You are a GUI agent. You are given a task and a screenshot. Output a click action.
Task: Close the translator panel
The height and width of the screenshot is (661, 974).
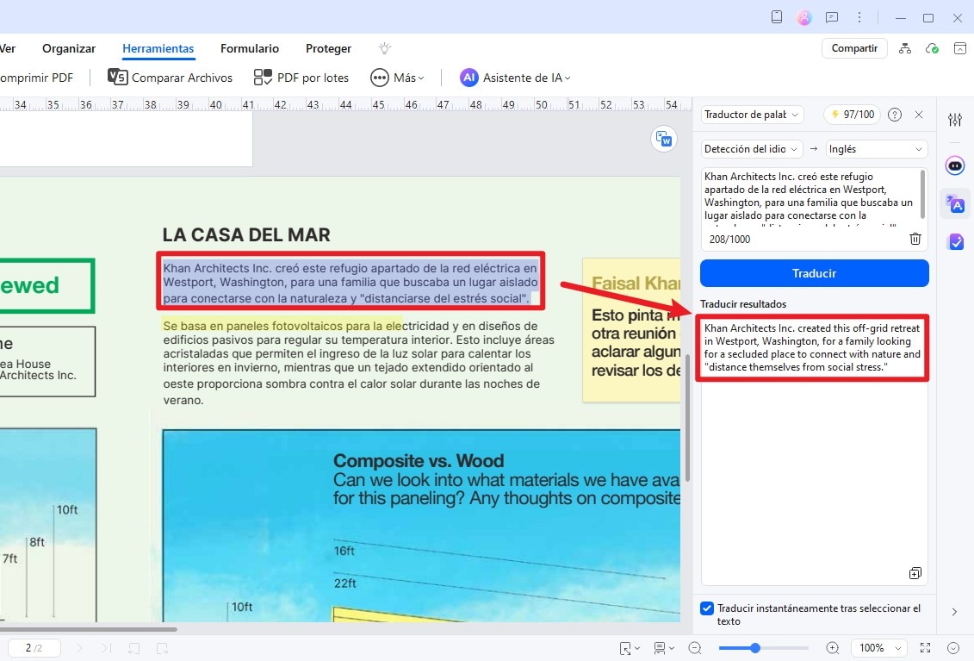(x=919, y=115)
